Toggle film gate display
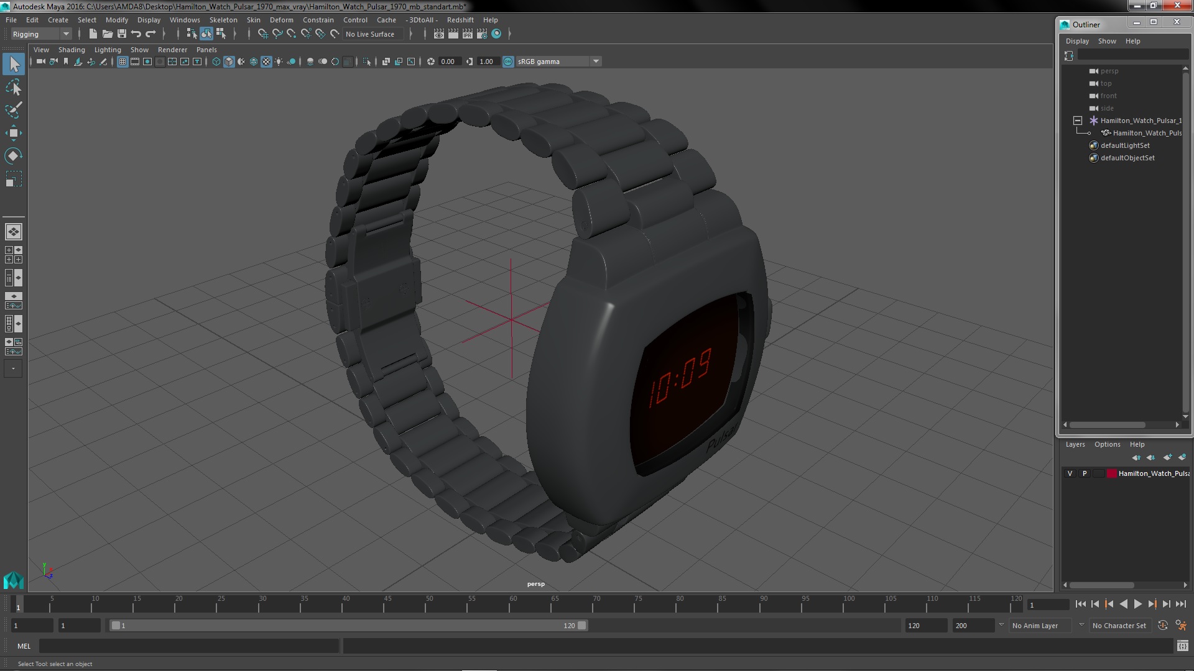 (135, 62)
